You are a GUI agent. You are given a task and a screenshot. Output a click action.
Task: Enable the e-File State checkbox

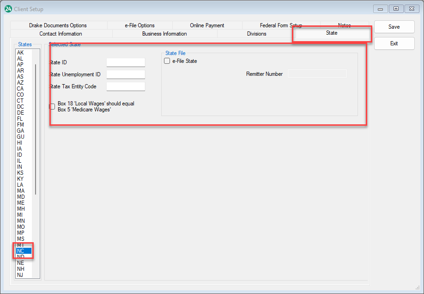(x=167, y=61)
